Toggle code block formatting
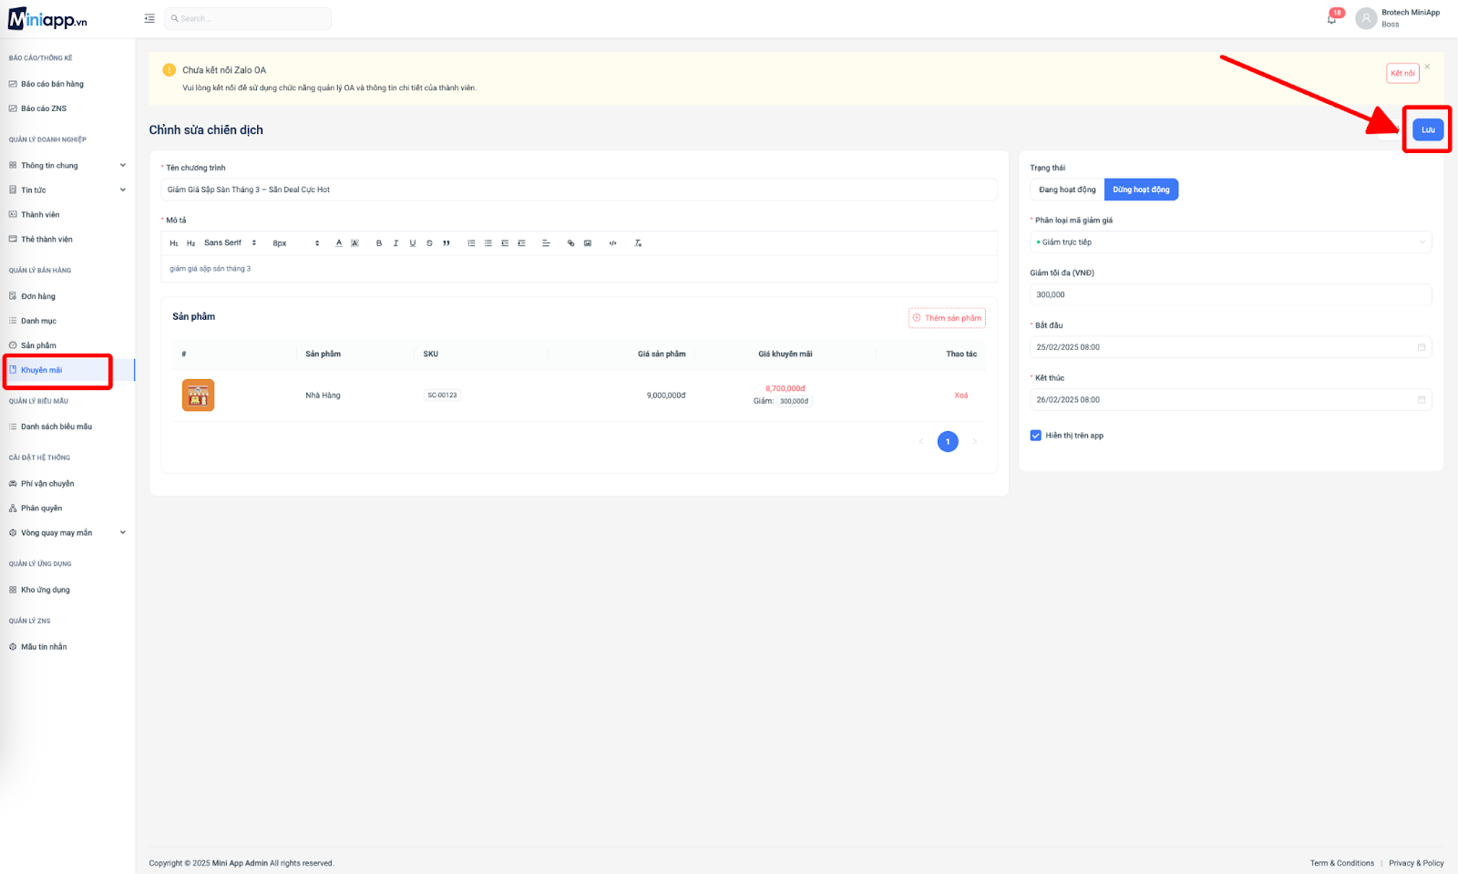Image resolution: width=1458 pixels, height=874 pixels. pyautogui.click(x=612, y=243)
